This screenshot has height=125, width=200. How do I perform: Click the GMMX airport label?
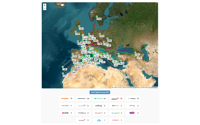(76, 71)
